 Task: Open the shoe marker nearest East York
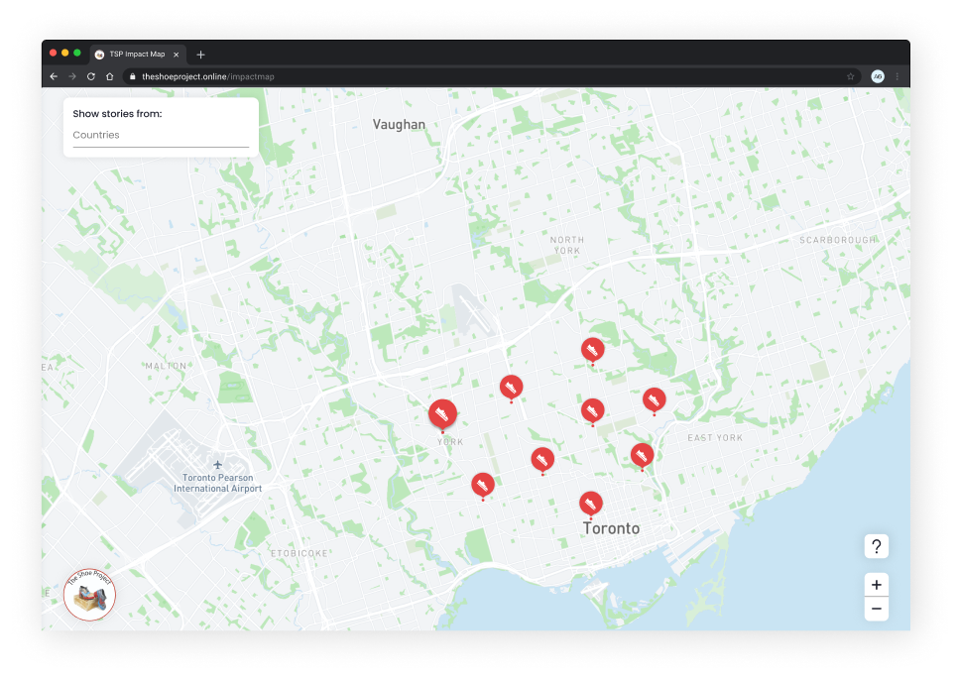[x=654, y=399]
